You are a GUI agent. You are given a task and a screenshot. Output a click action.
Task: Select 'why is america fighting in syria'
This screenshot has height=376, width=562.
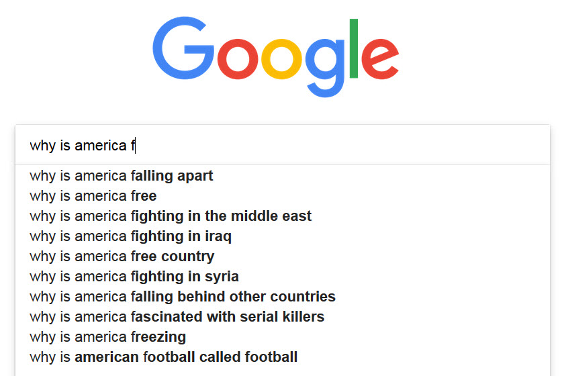click(283, 277)
